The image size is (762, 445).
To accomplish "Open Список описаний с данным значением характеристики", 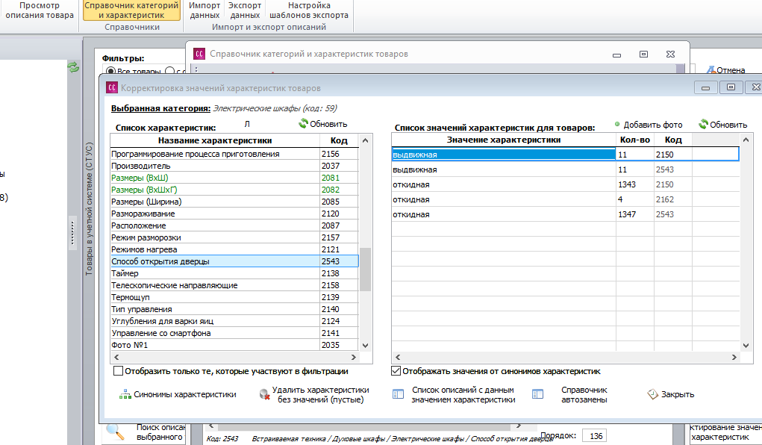I will (x=455, y=394).
